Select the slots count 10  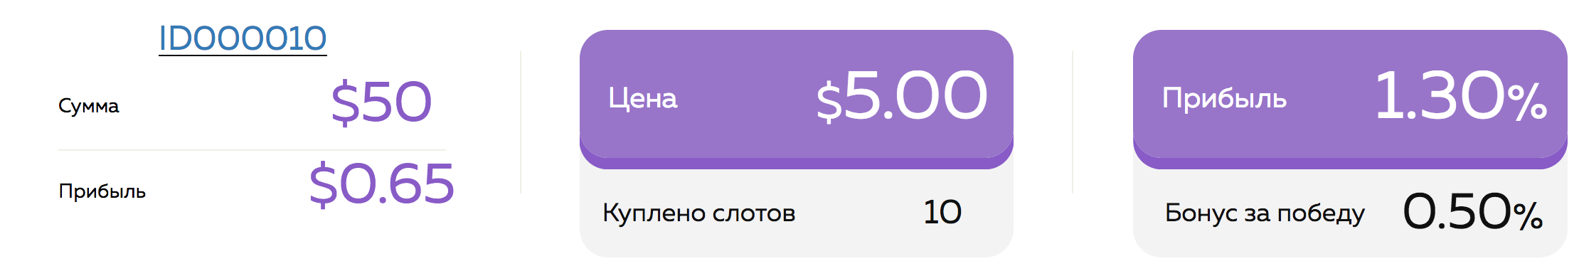[x=942, y=212]
